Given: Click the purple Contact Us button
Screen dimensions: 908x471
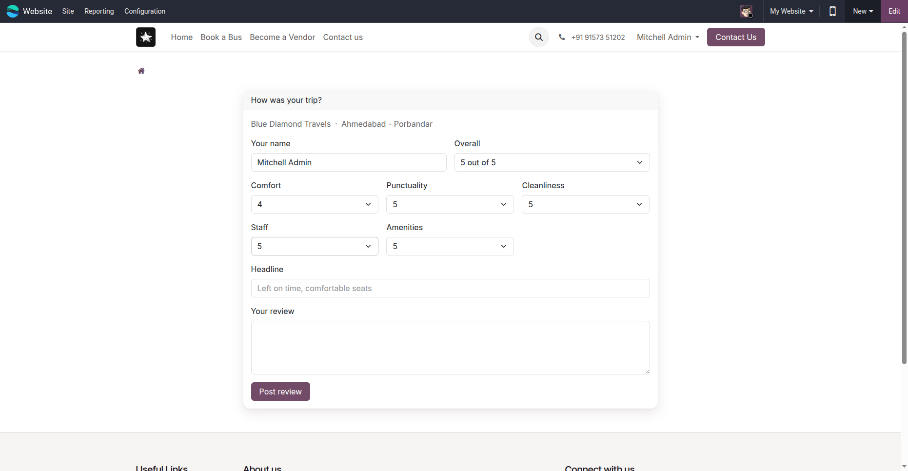Looking at the screenshot, I should tap(736, 37).
